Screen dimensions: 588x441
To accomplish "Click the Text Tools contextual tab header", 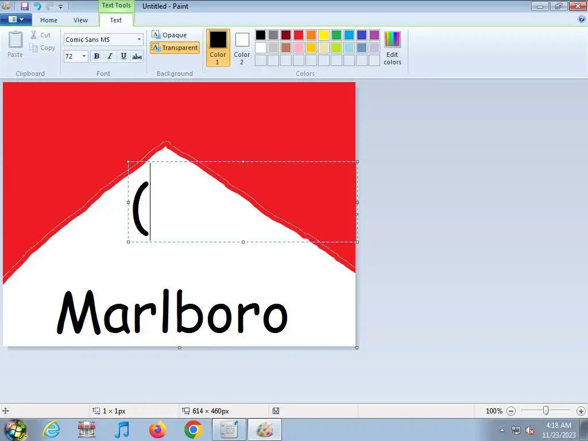I will 116,6.
